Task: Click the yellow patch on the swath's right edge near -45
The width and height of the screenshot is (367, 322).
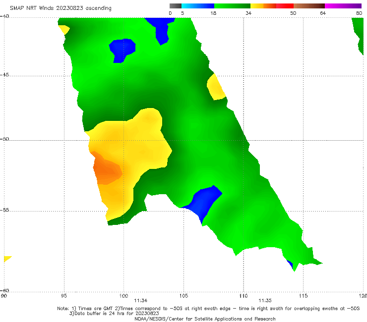Action: pyautogui.click(x=216, y=87)
